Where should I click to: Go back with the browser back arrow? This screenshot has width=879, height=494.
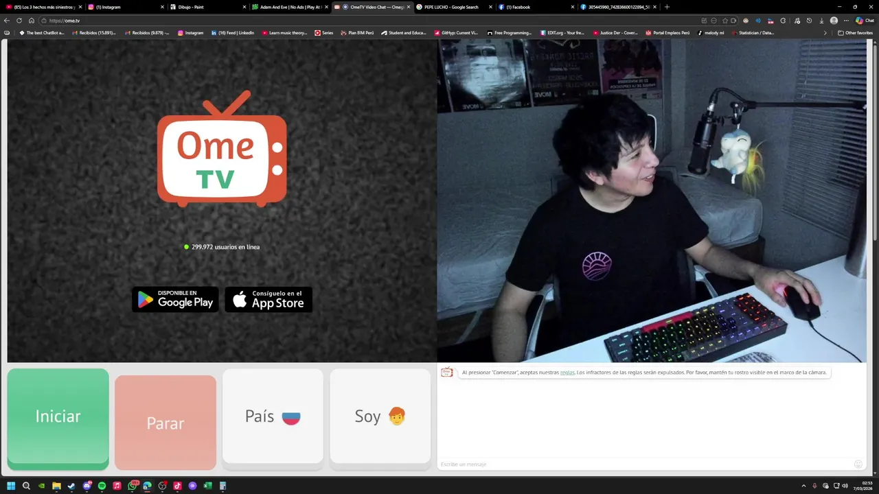(x=7, y=21)
